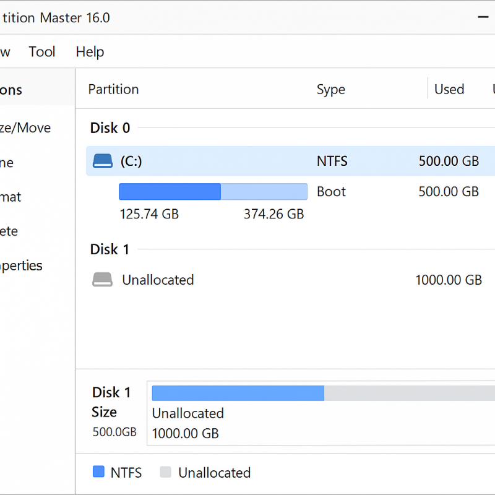Viewport: 495px width, 495px height.
Task: Open the Tool menu
Action: click(x=42, y=52)
